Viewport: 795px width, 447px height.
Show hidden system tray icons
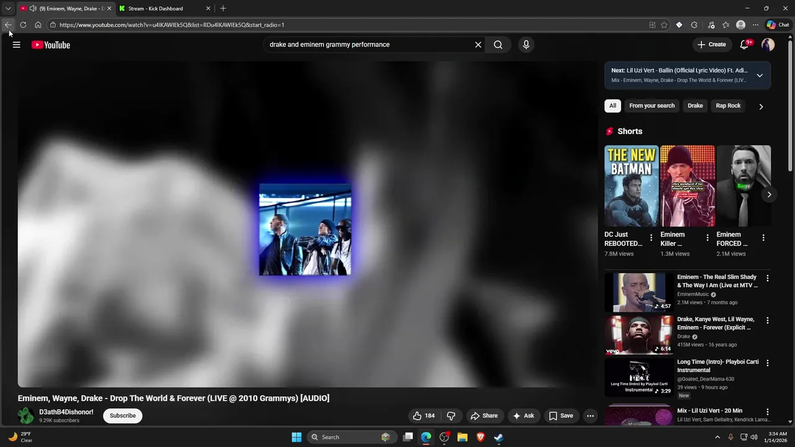(717, 437)
